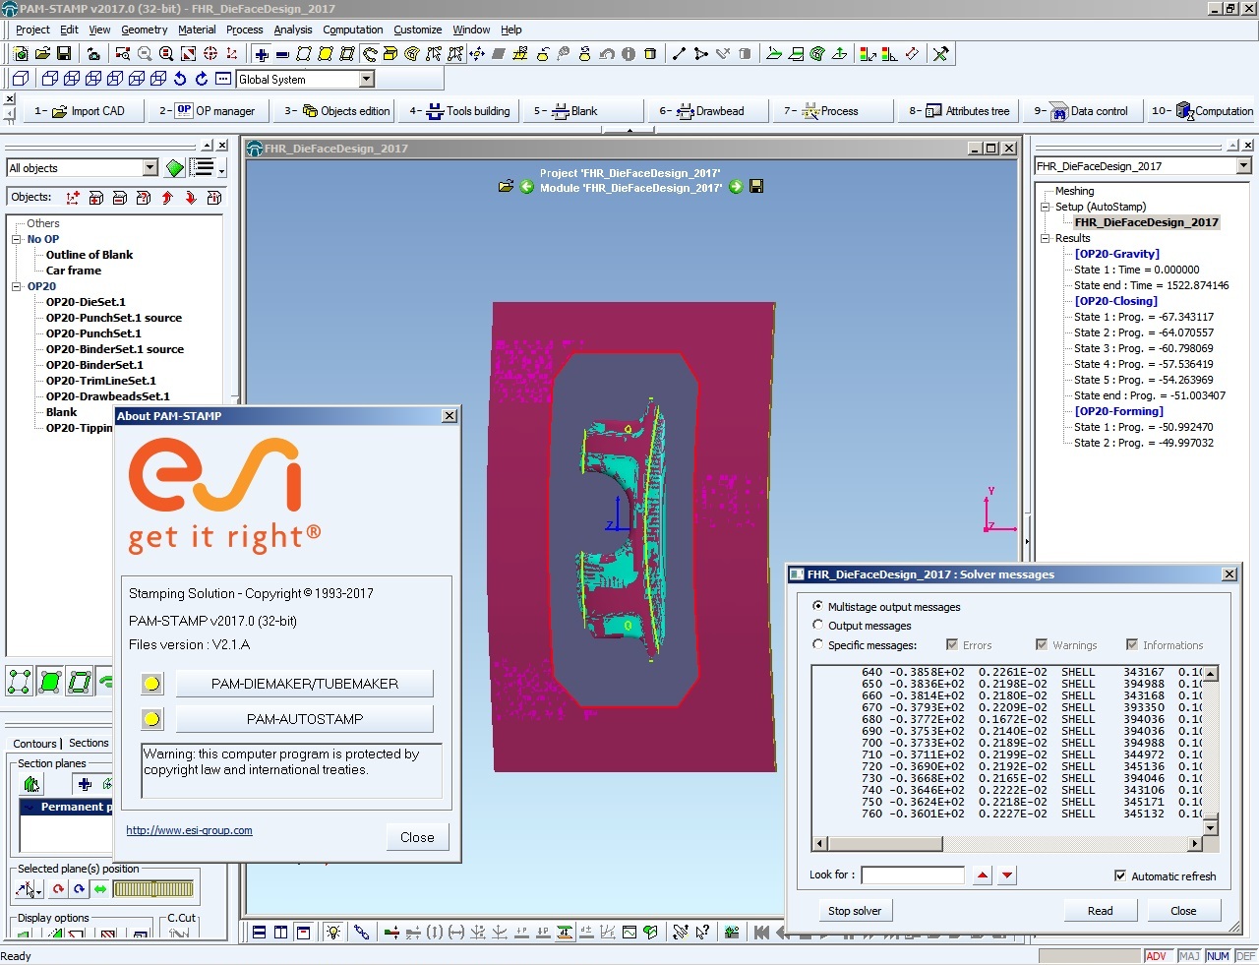Click the yellow cylinder toolbar icon

650,54
